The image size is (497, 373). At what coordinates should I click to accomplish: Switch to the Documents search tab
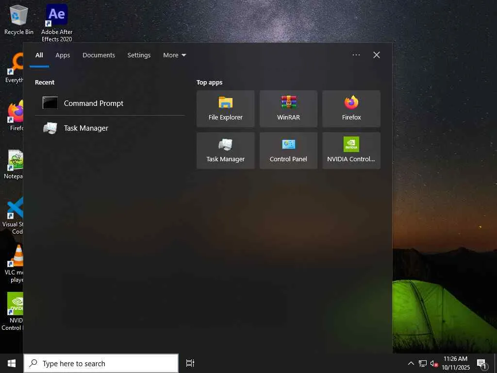point(99,55)
